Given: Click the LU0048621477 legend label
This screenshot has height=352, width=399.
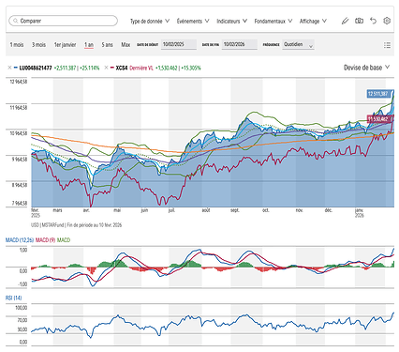Looking at the screenshot, I should point(36,68).
